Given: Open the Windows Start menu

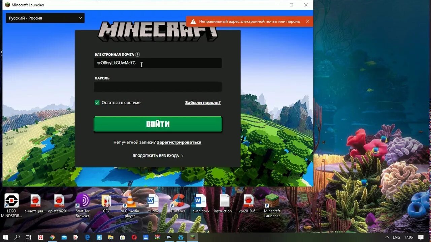Looking at the screenshot, I should 6,237.
